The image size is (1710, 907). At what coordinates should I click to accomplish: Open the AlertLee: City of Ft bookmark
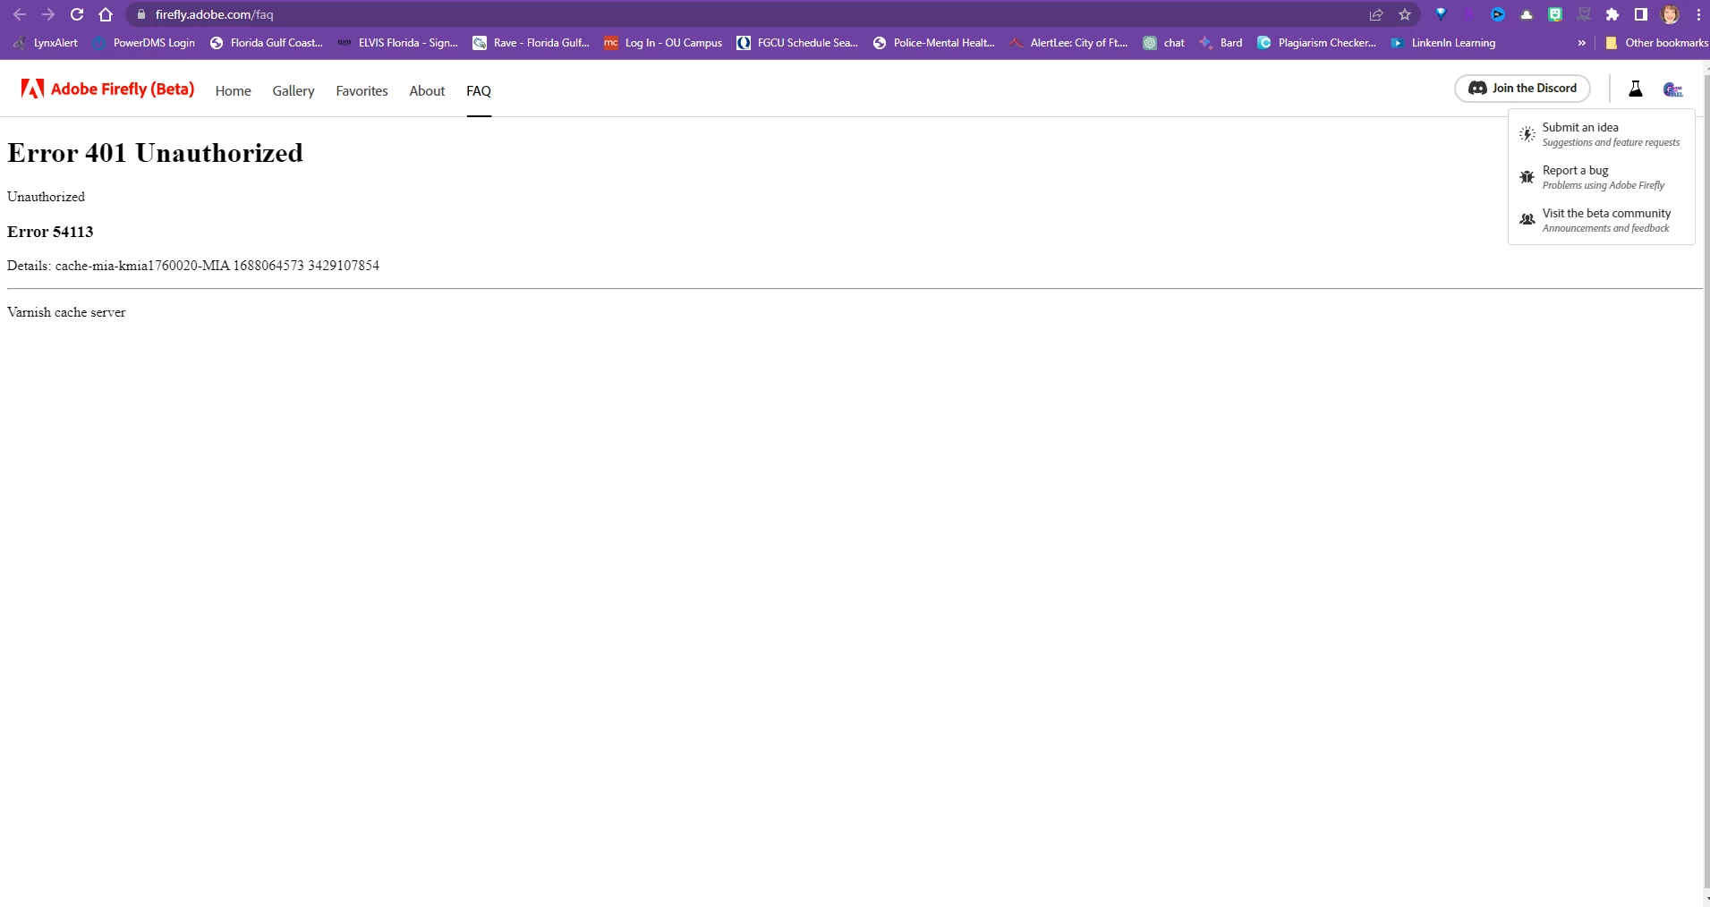pyautogui.click(x=1069, y=43)
